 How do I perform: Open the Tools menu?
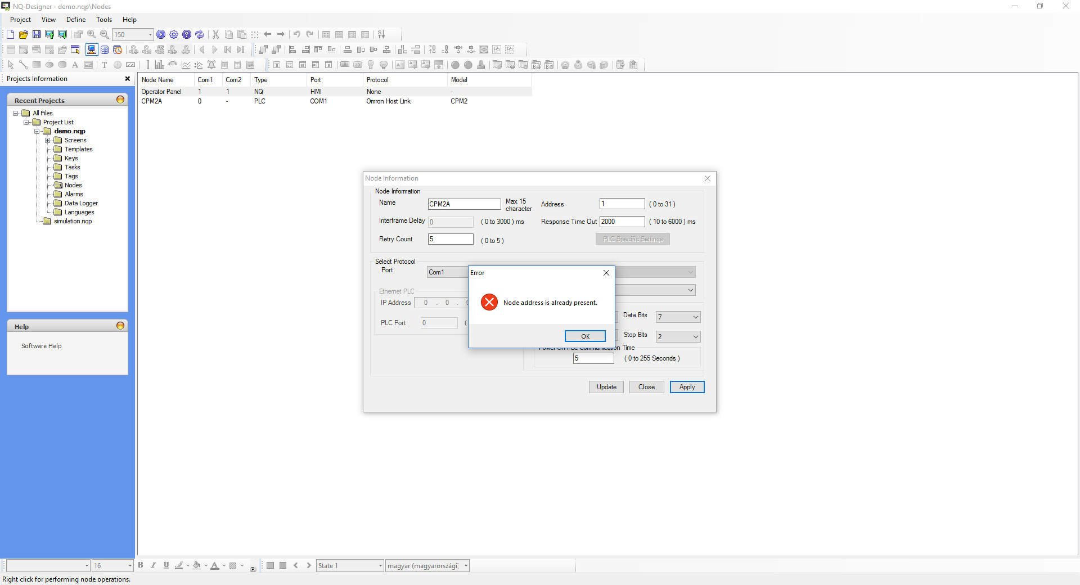click(104, 20)
